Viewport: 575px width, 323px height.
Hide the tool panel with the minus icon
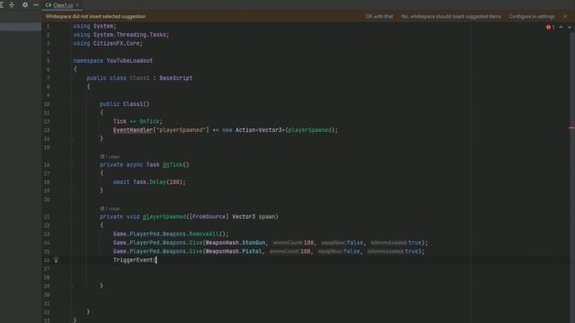(36, 4)
